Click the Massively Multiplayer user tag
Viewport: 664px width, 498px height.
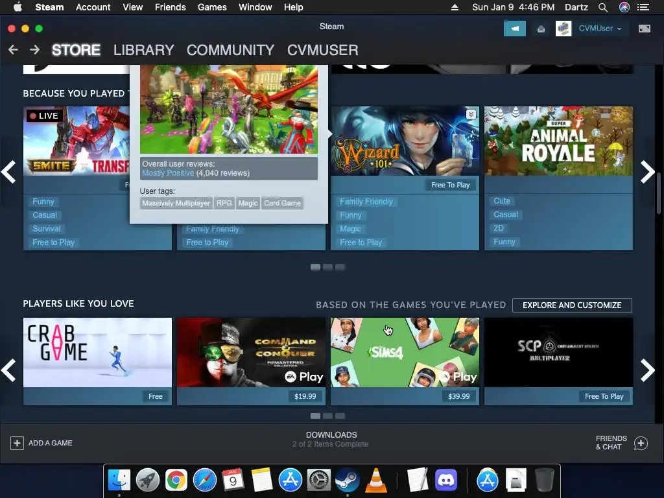176,203
